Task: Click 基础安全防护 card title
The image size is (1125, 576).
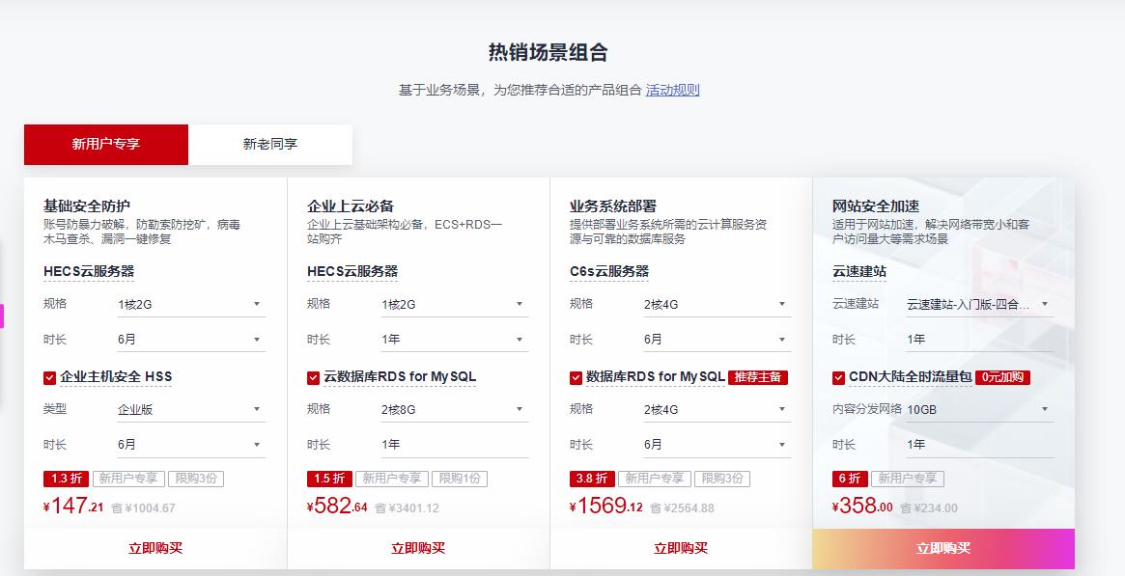Action: pyautogui.click(x=87, y=206)
